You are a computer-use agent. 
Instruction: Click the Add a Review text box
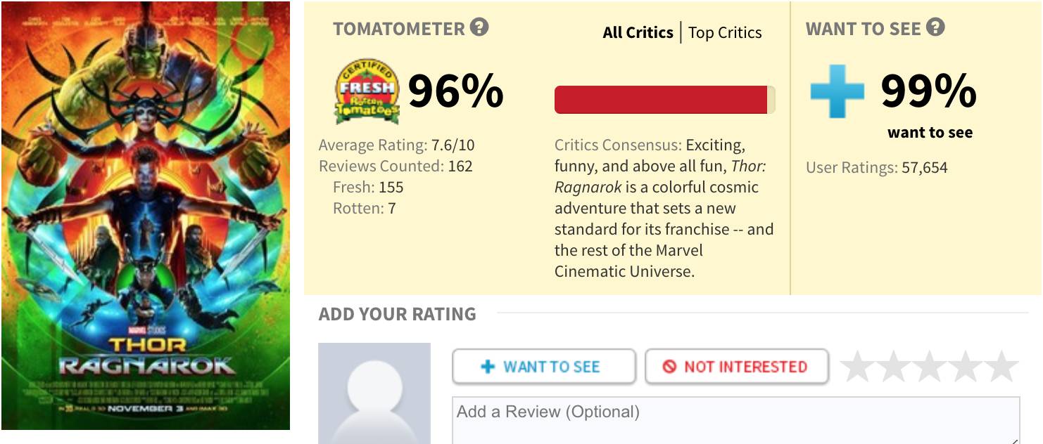[x=735, y=420]
